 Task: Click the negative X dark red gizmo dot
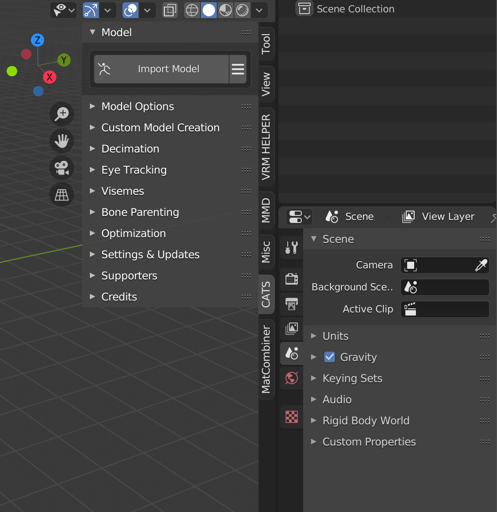tap(26, 54)
